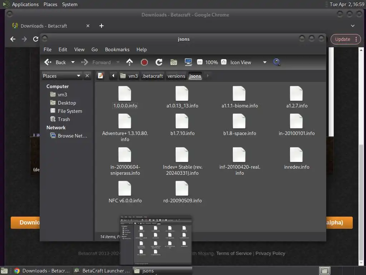Image resolution: width=366 pixels, height=275 pixels.
Task: Close the Downloads - Betacraft Chrome tab
Action: [88, 26]
